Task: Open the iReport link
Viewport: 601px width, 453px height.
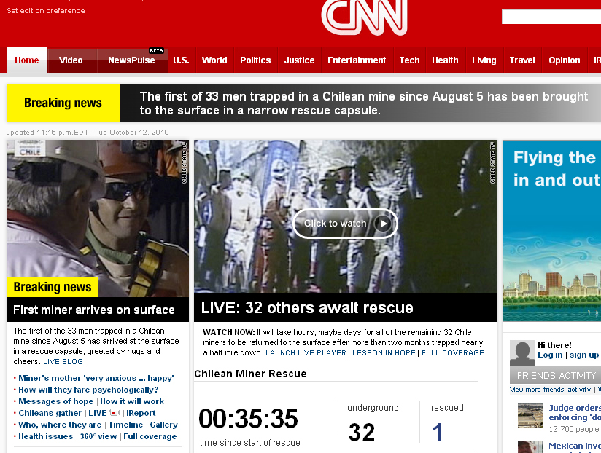Action: coord(141,413)
